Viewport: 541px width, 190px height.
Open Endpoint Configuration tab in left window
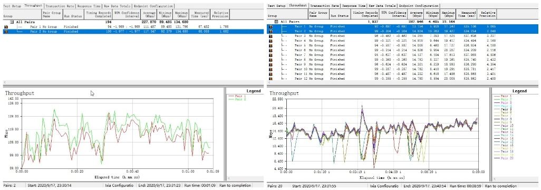153,6
